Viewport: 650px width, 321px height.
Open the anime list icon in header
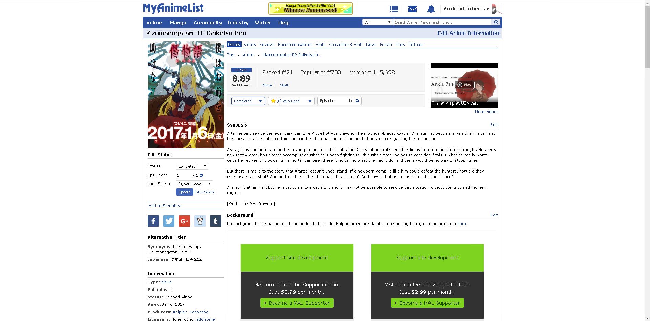click(x=394, y=9)
